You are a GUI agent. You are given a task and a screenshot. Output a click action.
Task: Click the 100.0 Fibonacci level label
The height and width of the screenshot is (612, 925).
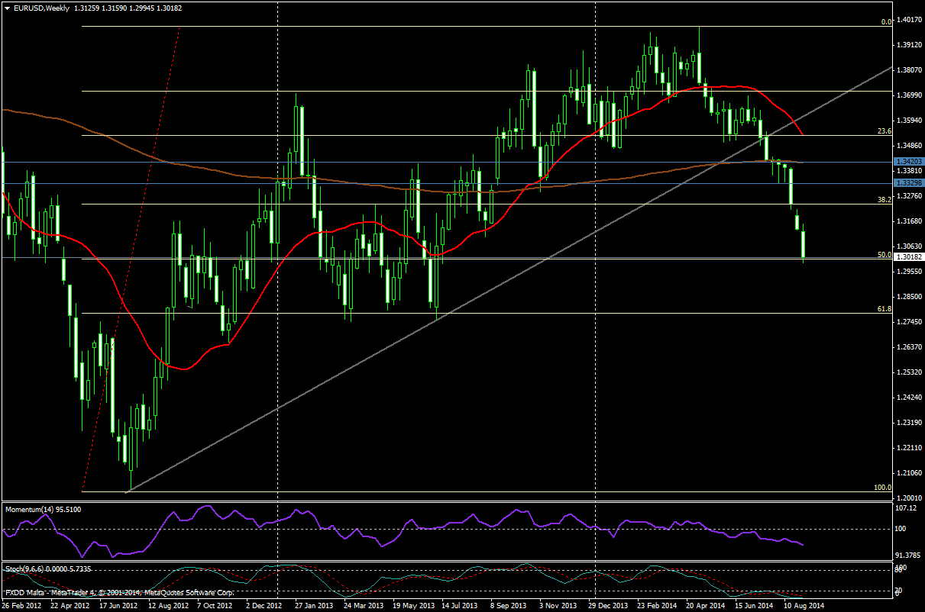pos(882,487)
